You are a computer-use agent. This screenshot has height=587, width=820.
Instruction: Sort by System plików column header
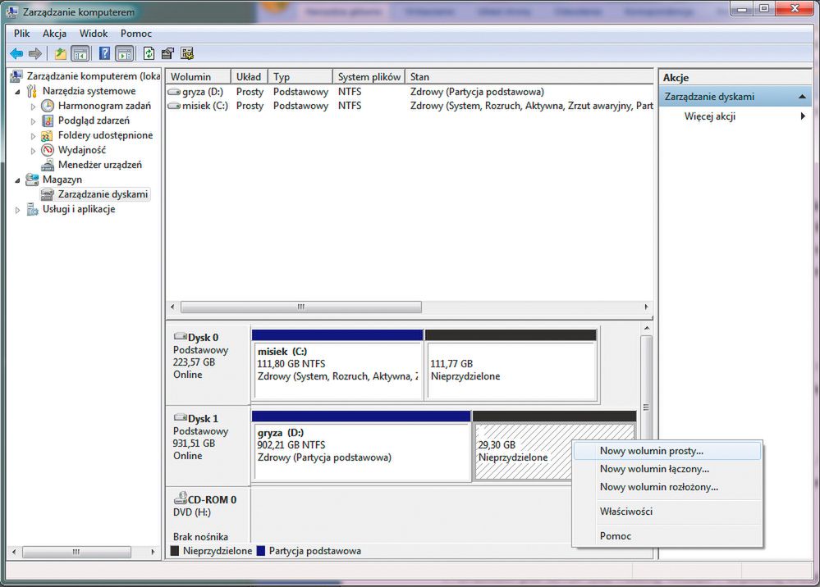[x=369, y=77]
